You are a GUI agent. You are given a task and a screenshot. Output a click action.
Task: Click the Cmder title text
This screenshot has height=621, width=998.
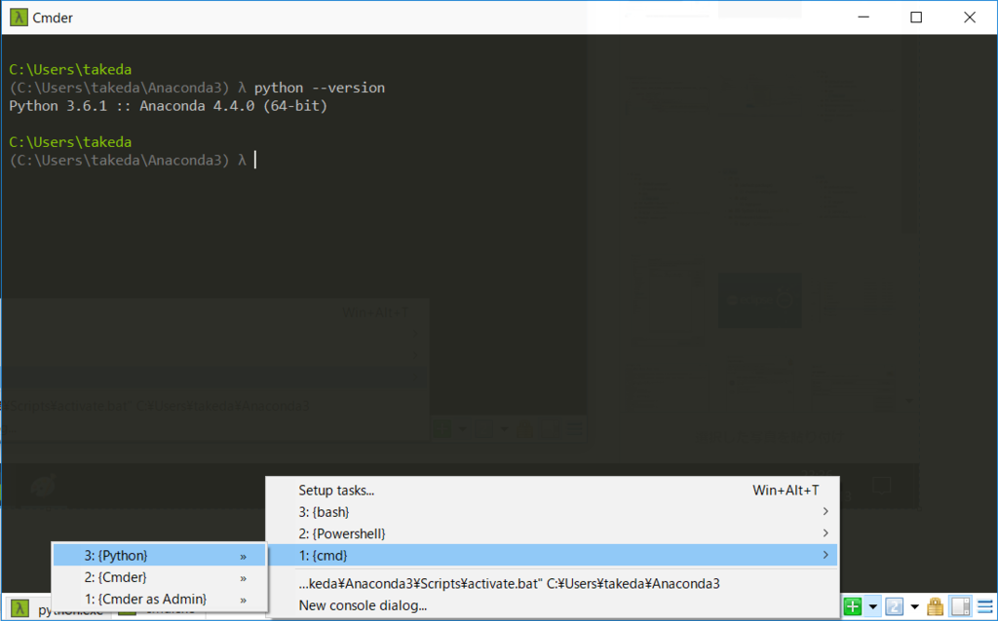53,18
